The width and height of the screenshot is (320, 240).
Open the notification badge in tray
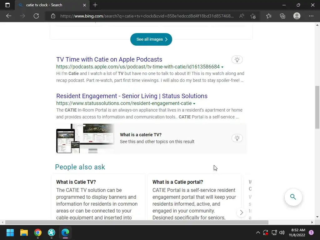[311, 232]
